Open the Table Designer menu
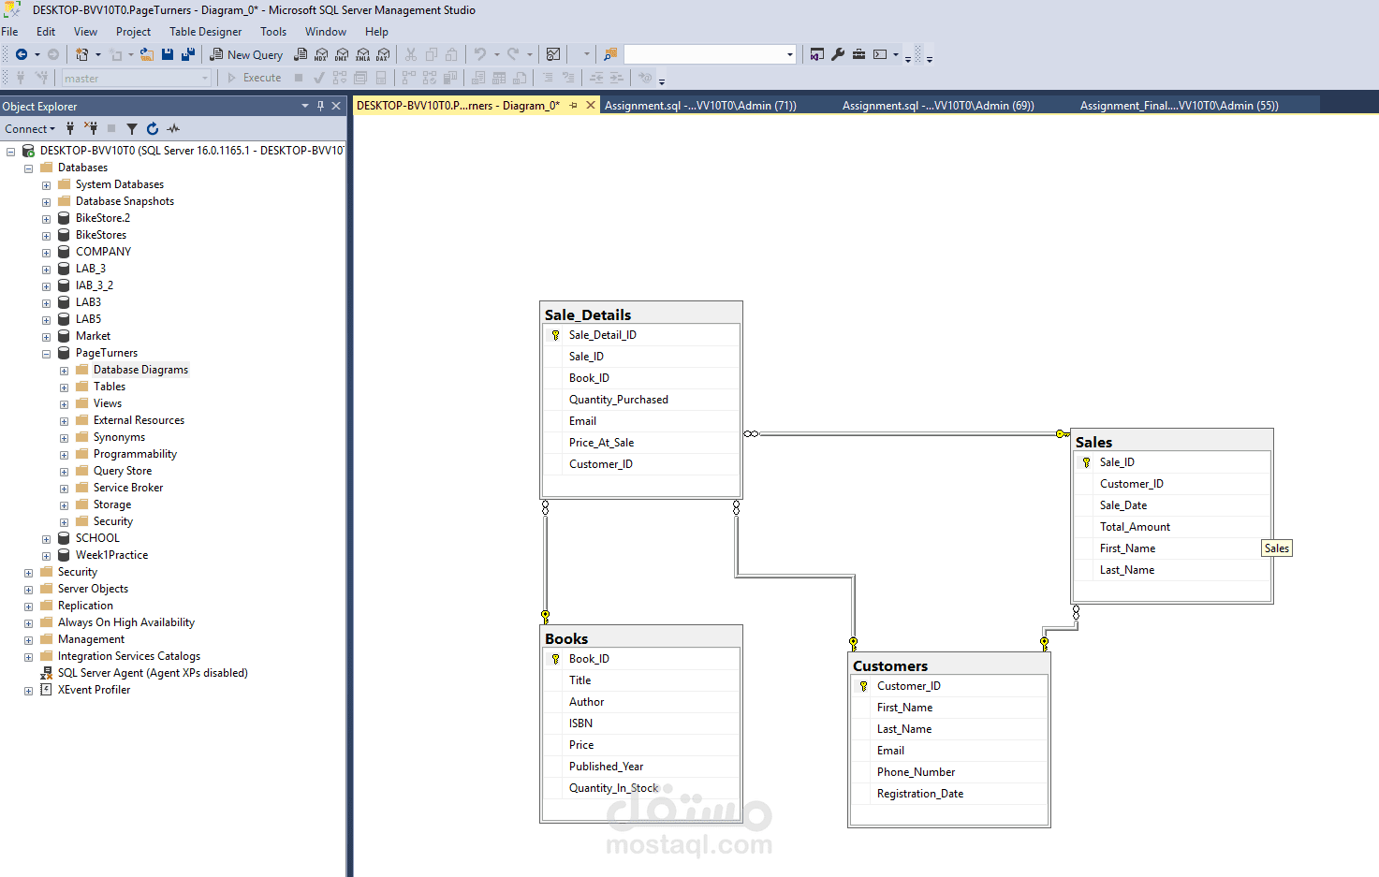Image resolution: width=1379 pixels, height=877 pixels. (x=205, y=32)
